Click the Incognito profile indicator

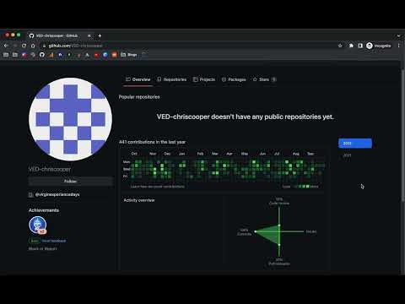379,46
